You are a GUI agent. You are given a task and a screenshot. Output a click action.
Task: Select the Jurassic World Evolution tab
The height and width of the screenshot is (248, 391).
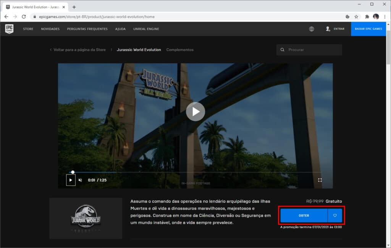click(139, 50)
